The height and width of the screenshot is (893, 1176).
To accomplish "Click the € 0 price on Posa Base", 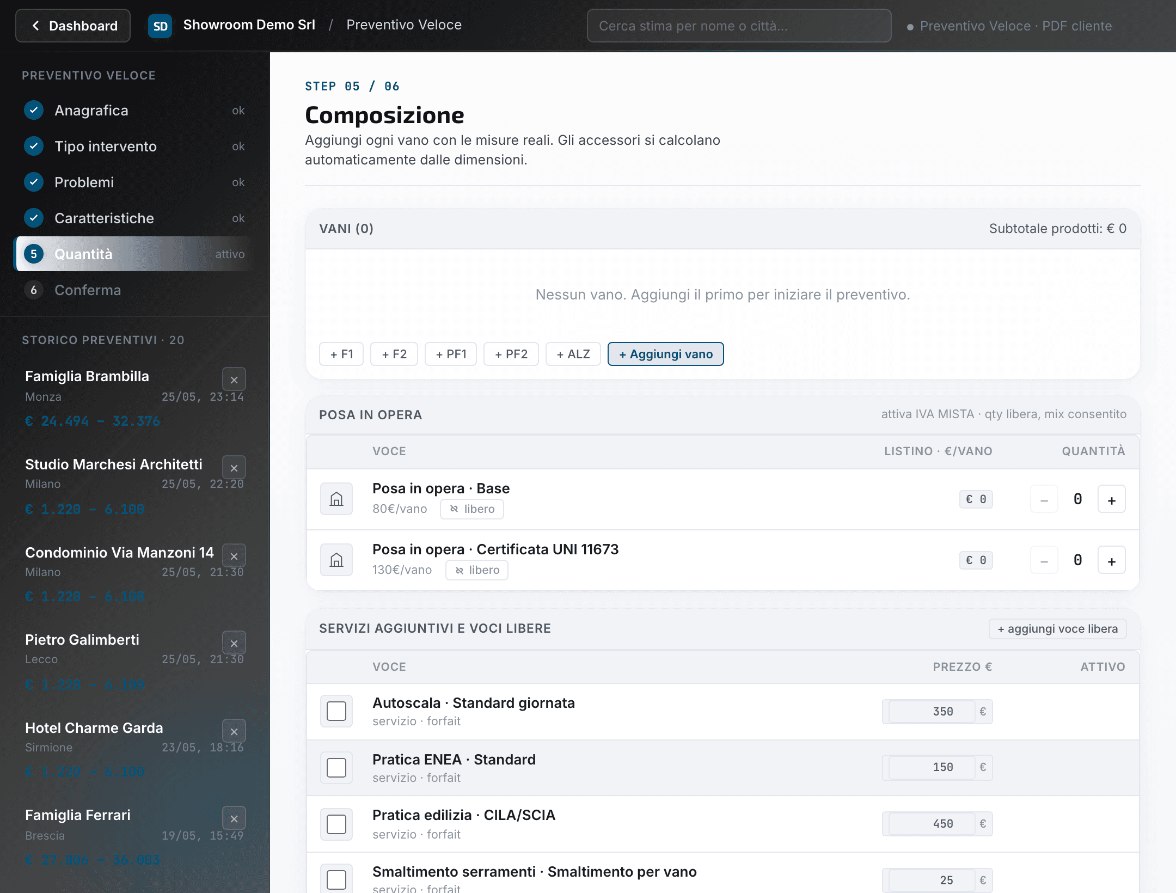I will [976, 499].
